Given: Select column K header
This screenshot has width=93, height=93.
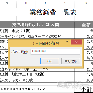Looking at the screenshot, I should click(x=84, y=3).
